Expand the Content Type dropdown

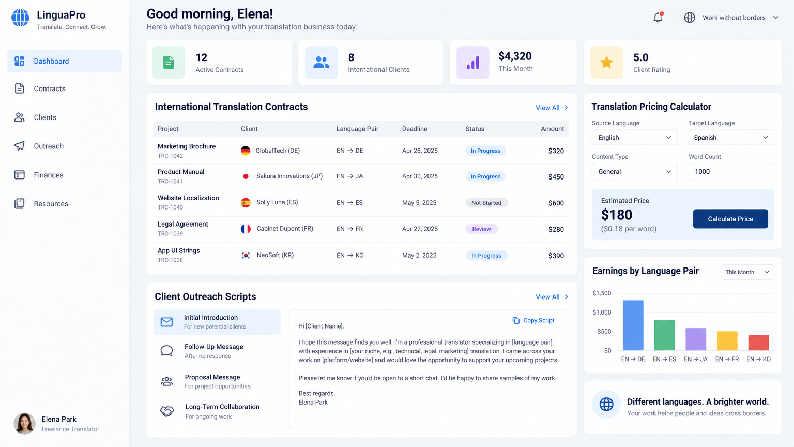pyautogui.click(x=634, y=172)
